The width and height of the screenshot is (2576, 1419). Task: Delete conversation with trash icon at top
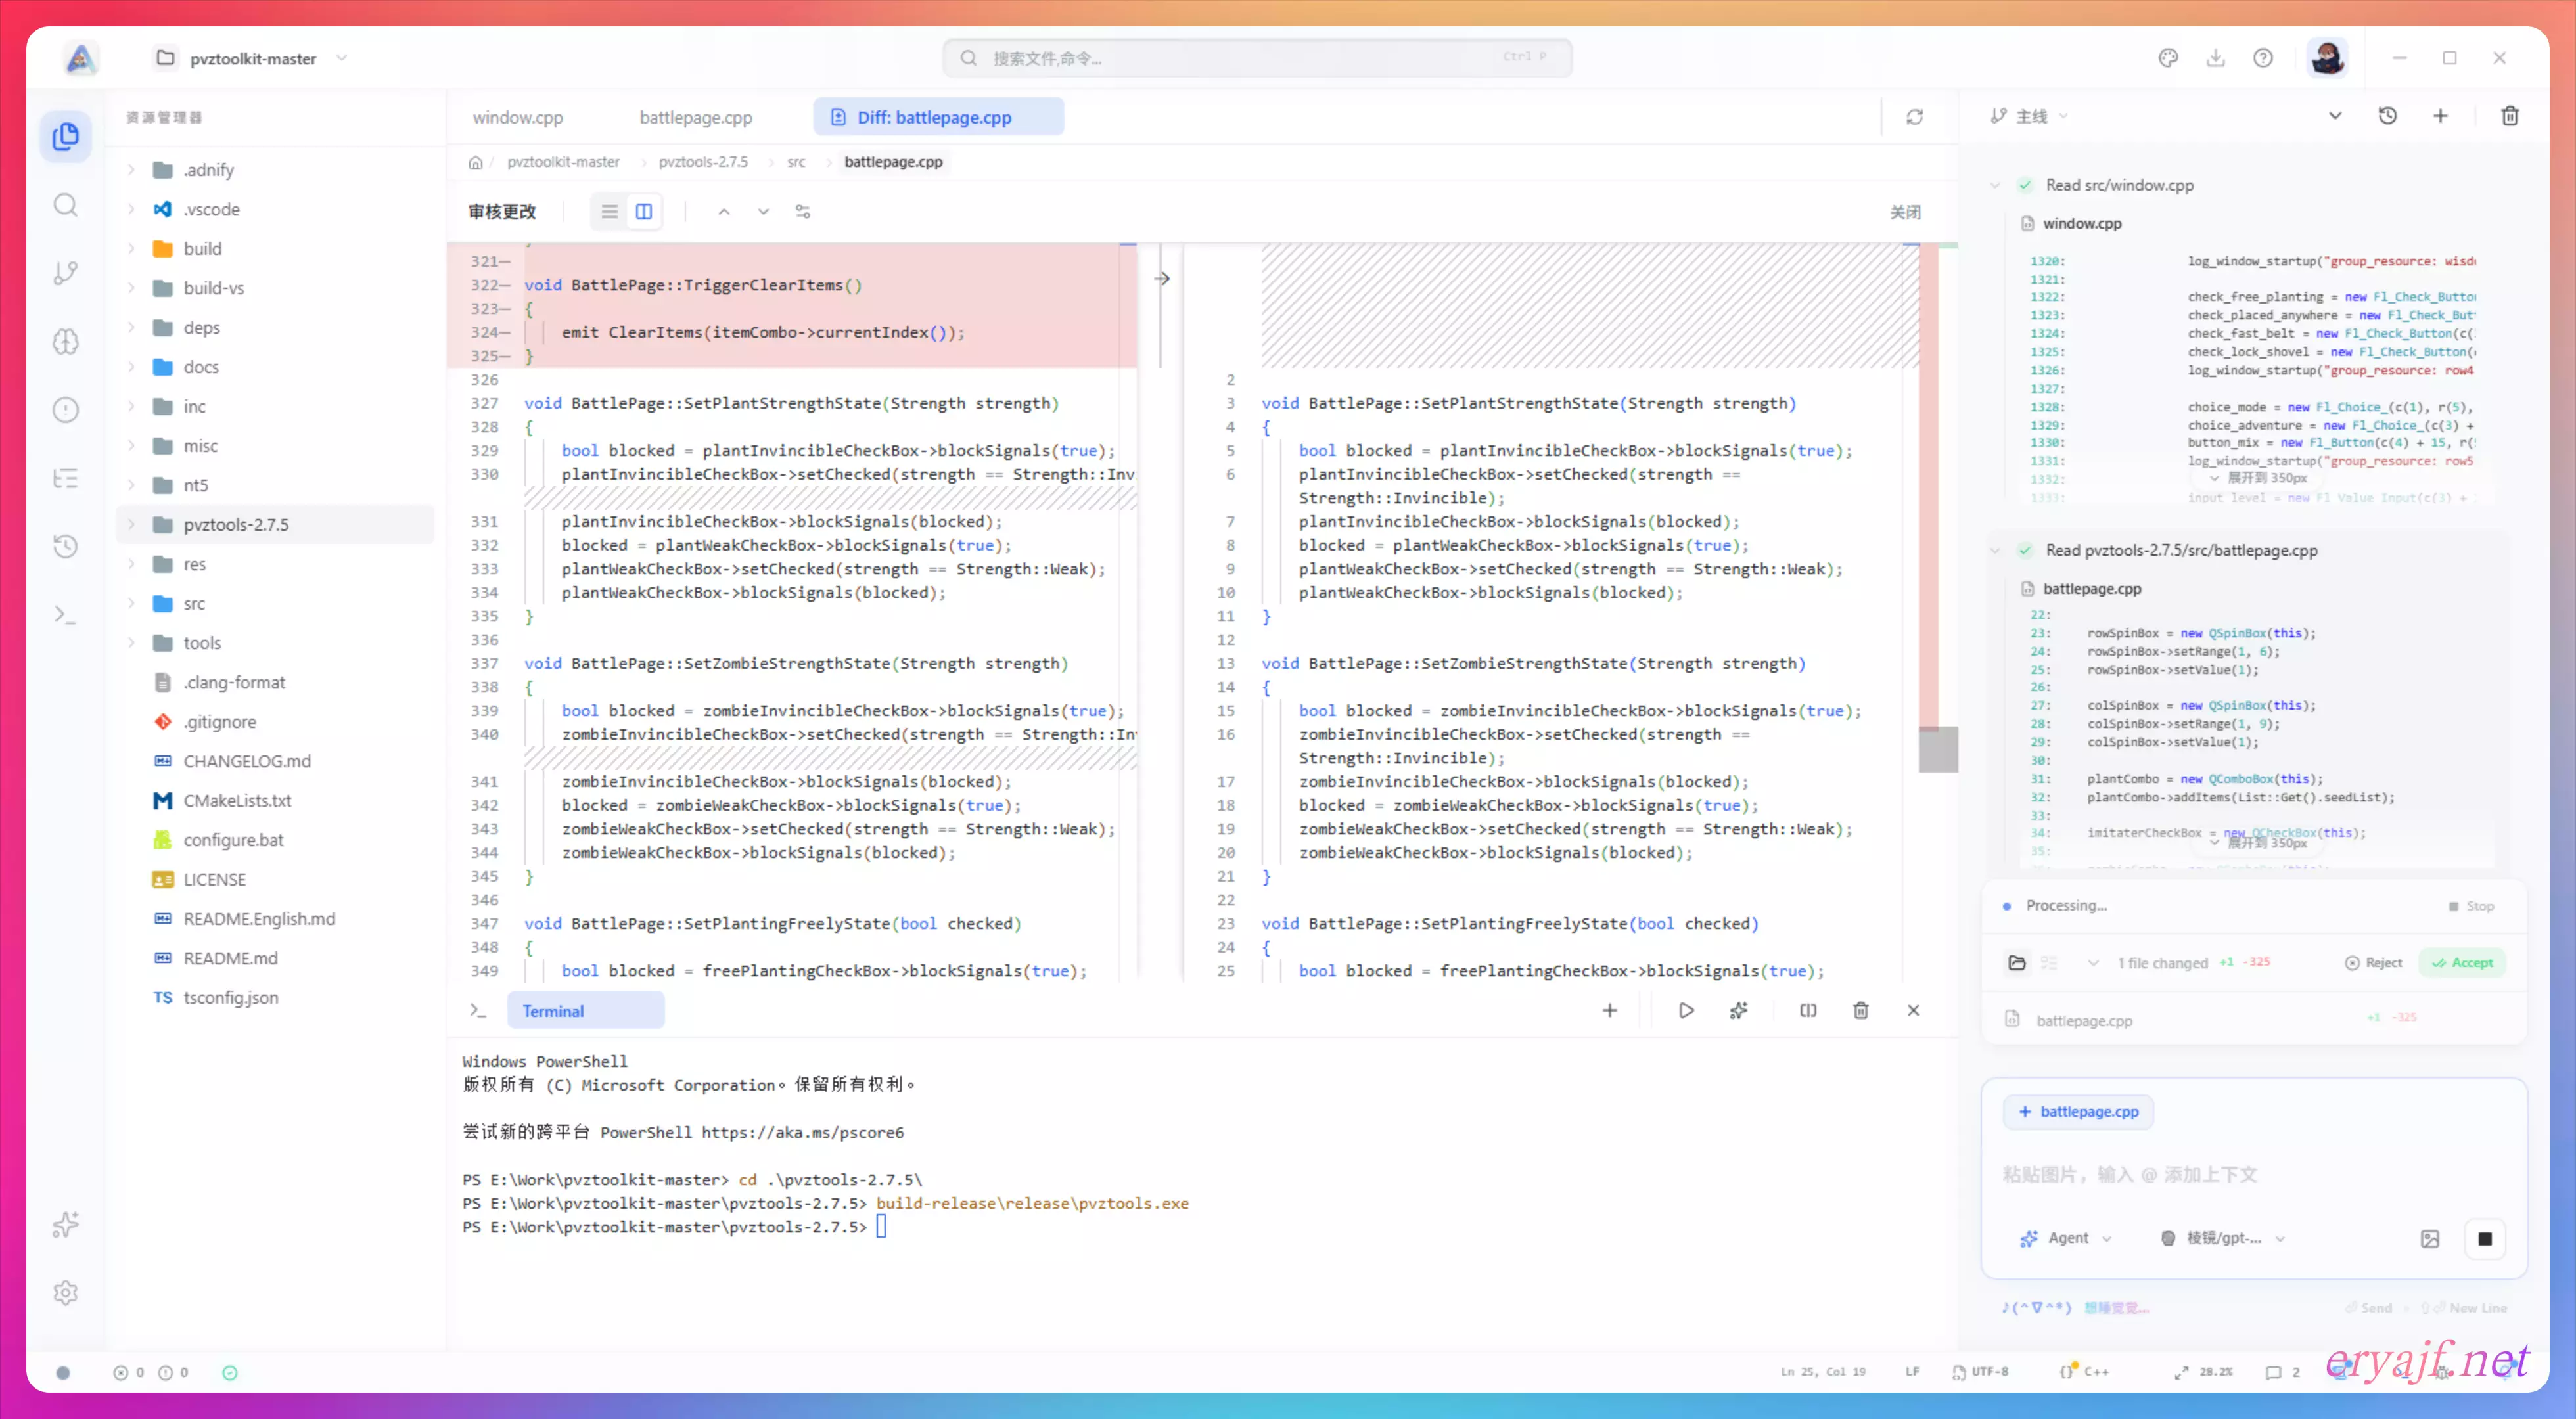2510,116
